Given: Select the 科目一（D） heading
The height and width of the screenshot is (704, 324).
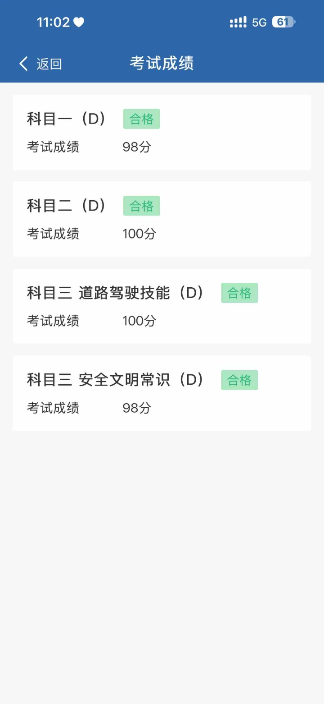Looking at the screenshot, I should [x=67, y=119].
